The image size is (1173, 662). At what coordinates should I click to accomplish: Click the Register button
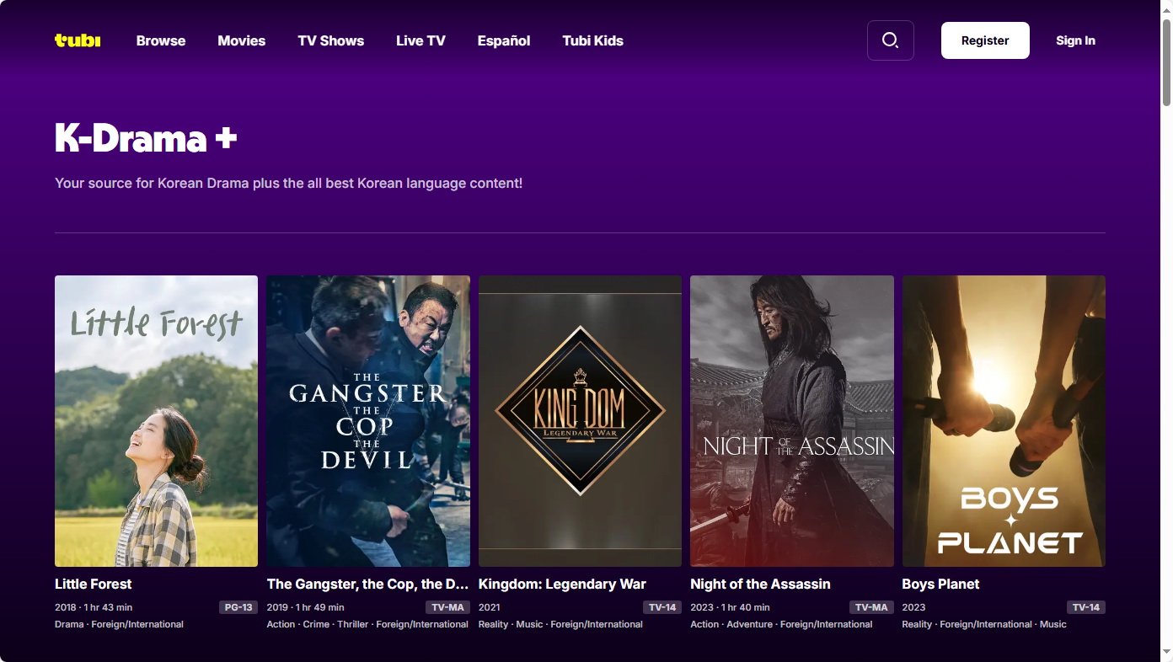click(x=984, y=40)
